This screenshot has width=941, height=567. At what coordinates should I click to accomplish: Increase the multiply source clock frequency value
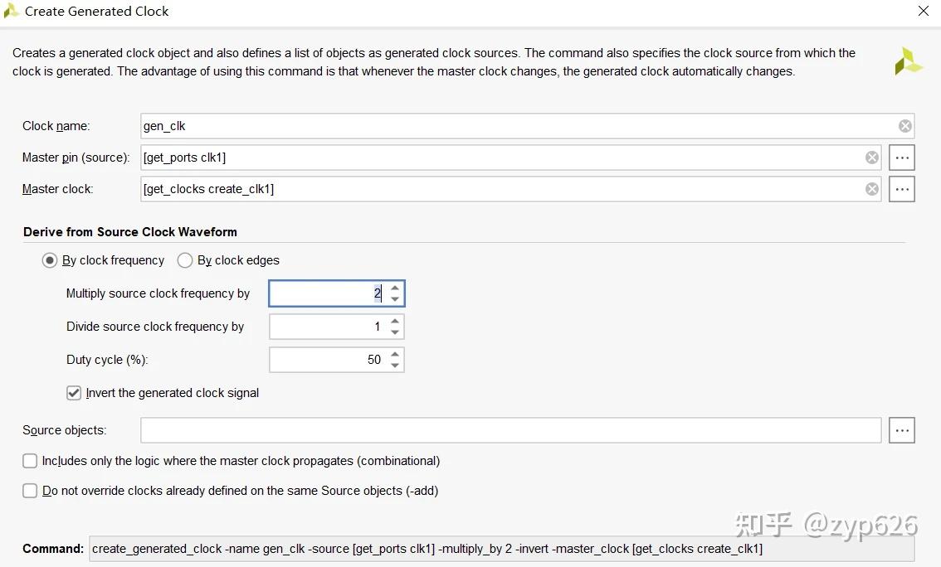[395, 288]
